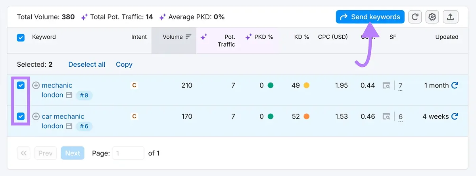The image size is (476, 176).
Task: Click the Keyword column header
Action: pos(44,37)
